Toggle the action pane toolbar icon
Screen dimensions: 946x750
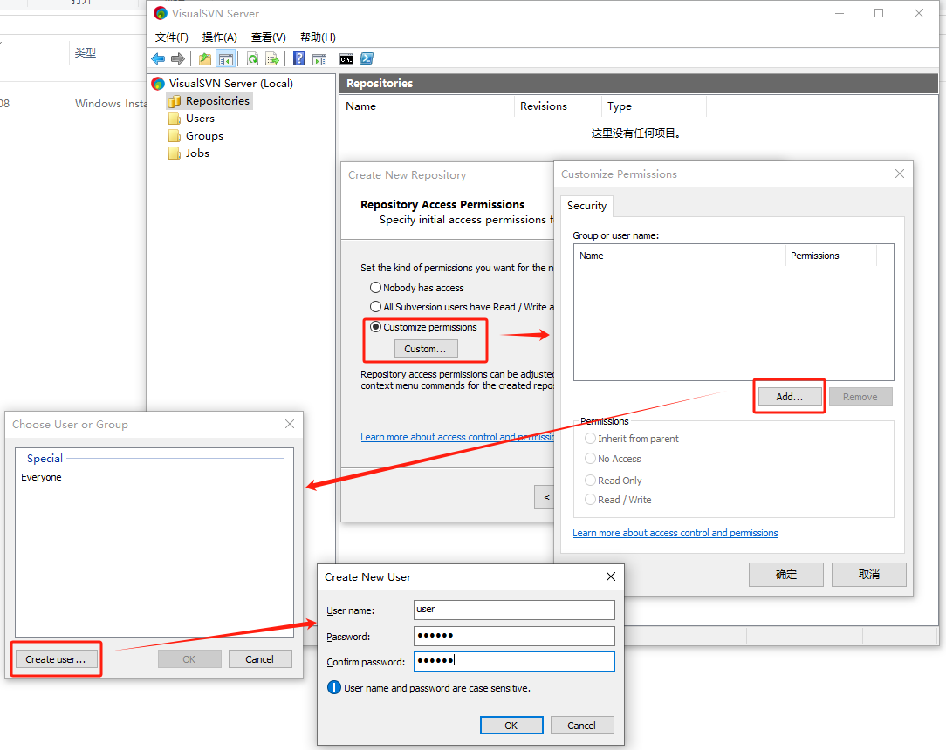(319, 58)
